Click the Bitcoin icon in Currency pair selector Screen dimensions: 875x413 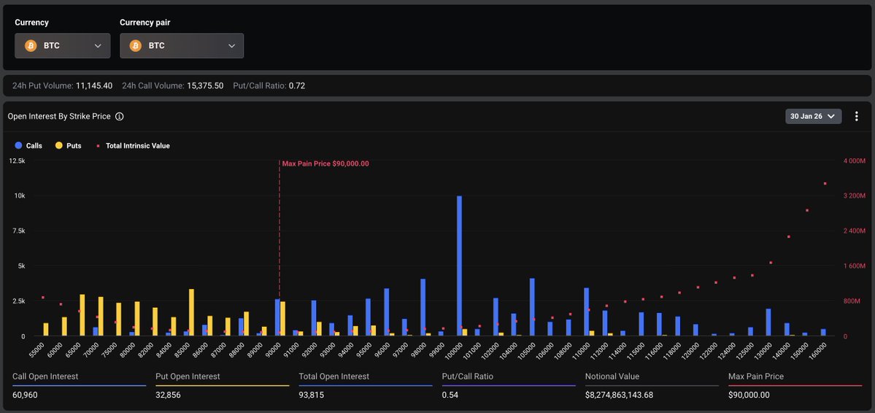click(x=136, y=45)
